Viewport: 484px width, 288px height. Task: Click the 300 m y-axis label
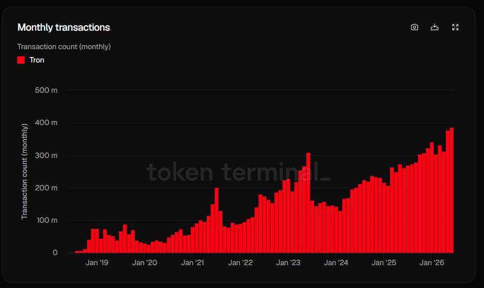46,155
